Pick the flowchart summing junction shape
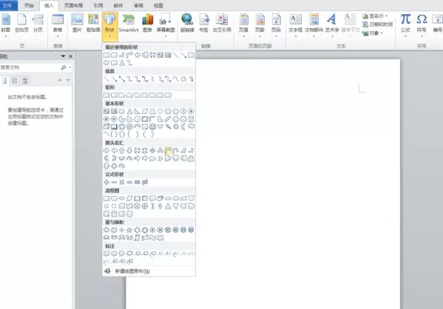 137,206
